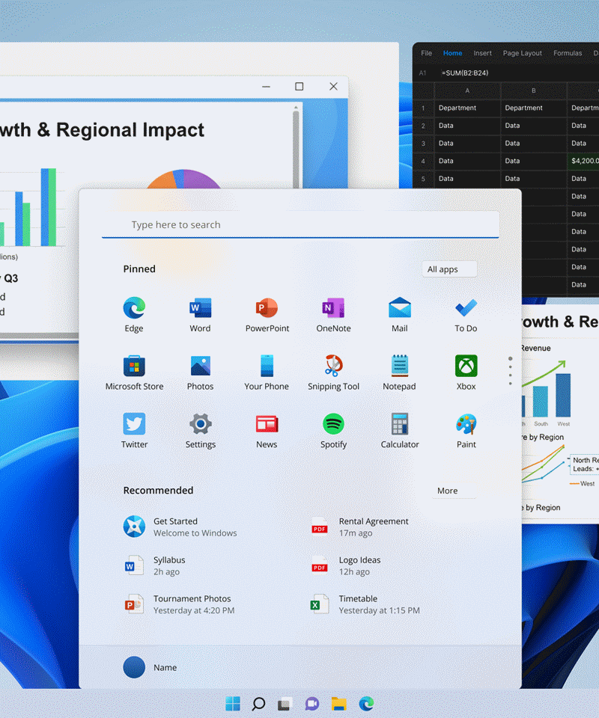Viewport: 599px width, 718px height.
Task: Launch Spotify
Action: point(333,431)
